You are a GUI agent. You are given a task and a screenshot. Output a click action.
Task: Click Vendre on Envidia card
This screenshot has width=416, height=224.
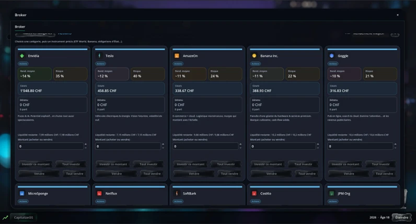[x=39, y=174]
